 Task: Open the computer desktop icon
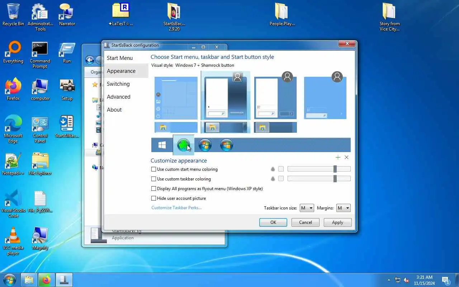(40, 90)
